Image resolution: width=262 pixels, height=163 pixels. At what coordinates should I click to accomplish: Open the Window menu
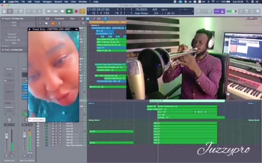(83, 2)
